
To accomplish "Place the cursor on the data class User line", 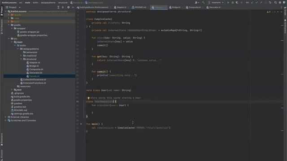I will [109, 90].
